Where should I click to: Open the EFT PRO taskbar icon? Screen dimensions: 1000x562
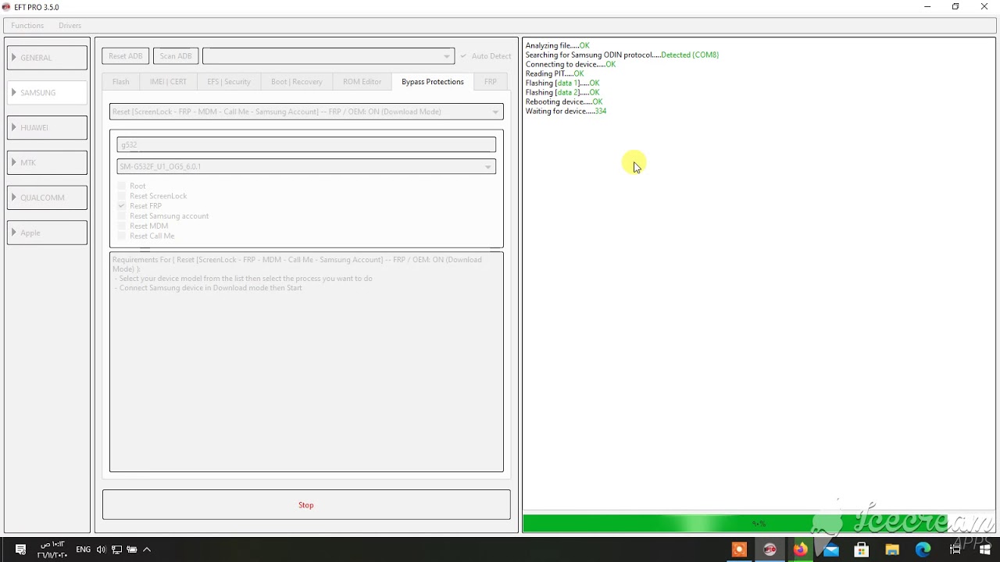[770, 550]
